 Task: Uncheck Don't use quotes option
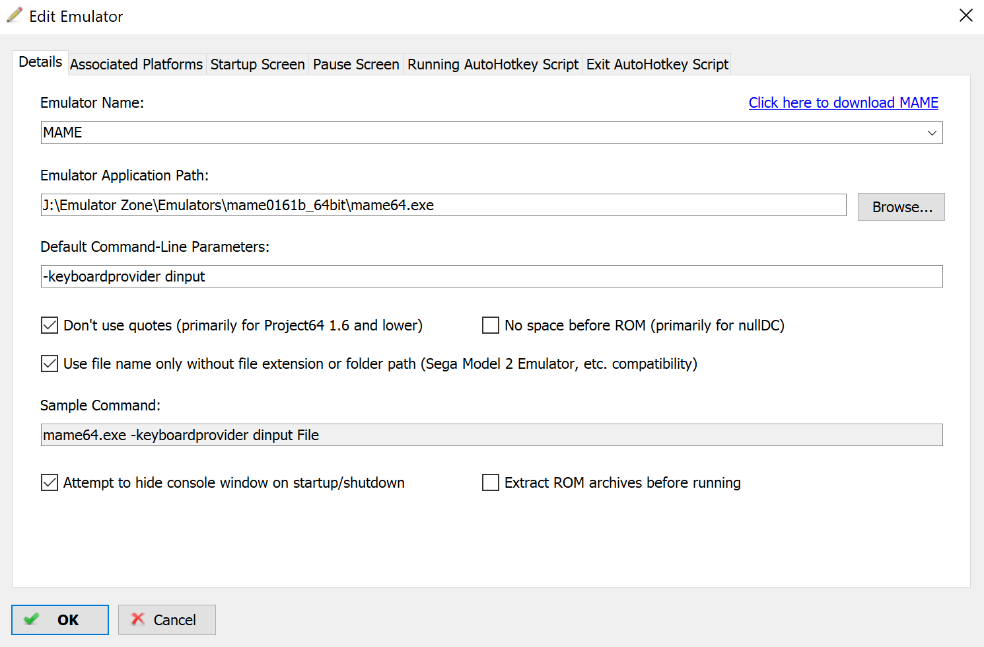coord(50,325)
